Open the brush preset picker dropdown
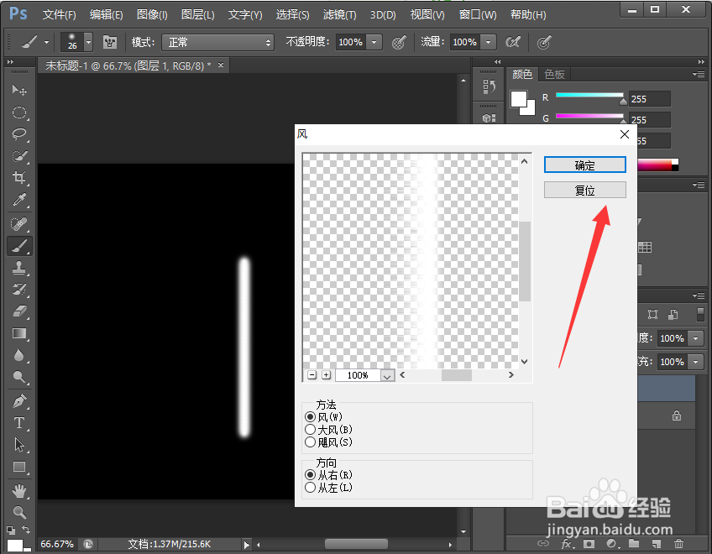The width and height of the screenshot is (712, 554). coord(88,42)
